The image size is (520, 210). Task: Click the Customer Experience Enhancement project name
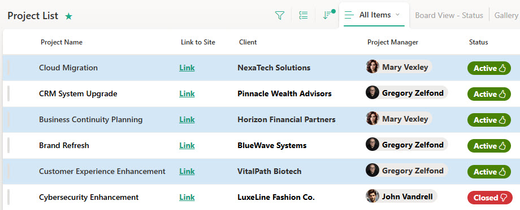(x=102, y=172)
